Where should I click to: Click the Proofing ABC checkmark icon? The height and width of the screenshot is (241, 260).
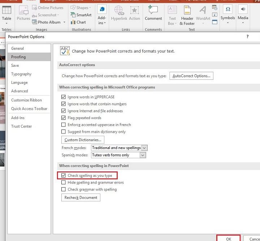pyautogui.click(x=65, y=51)
